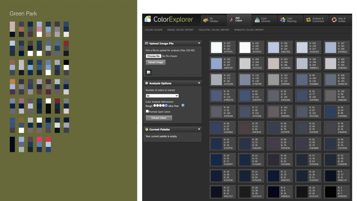This screenshot has height=201, width=357.
Task: Click the arrows icon of Analysis & Conversion
Action: 309,20
